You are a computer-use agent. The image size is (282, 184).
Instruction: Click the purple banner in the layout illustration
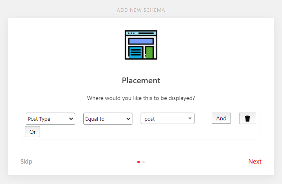coord(141,41)
